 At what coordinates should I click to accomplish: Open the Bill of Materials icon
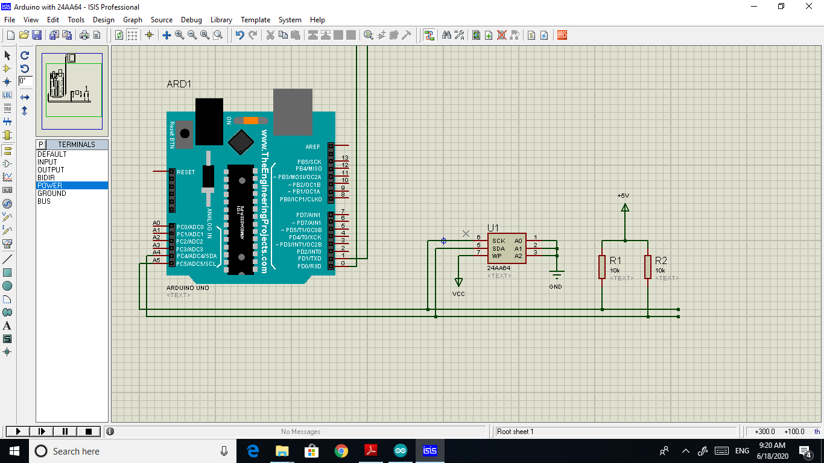[x=531, y=35]
